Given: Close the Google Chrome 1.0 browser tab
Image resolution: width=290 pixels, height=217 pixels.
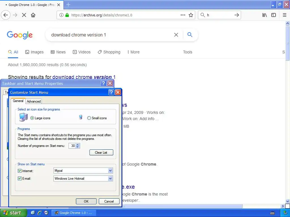Looking at the screenshot, I should [59, 5].
